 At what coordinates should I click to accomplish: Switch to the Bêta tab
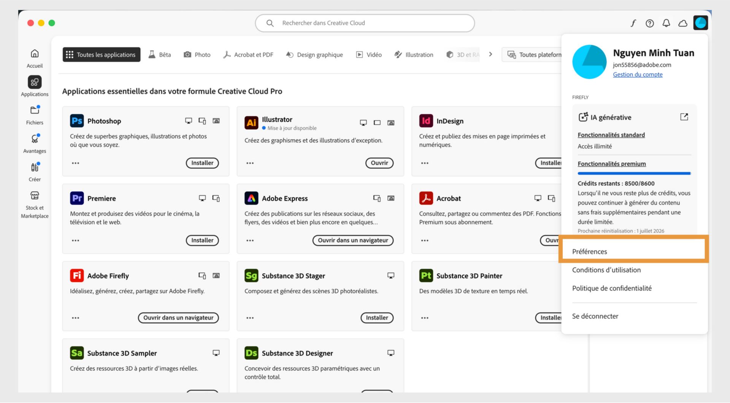pos(160,55)
